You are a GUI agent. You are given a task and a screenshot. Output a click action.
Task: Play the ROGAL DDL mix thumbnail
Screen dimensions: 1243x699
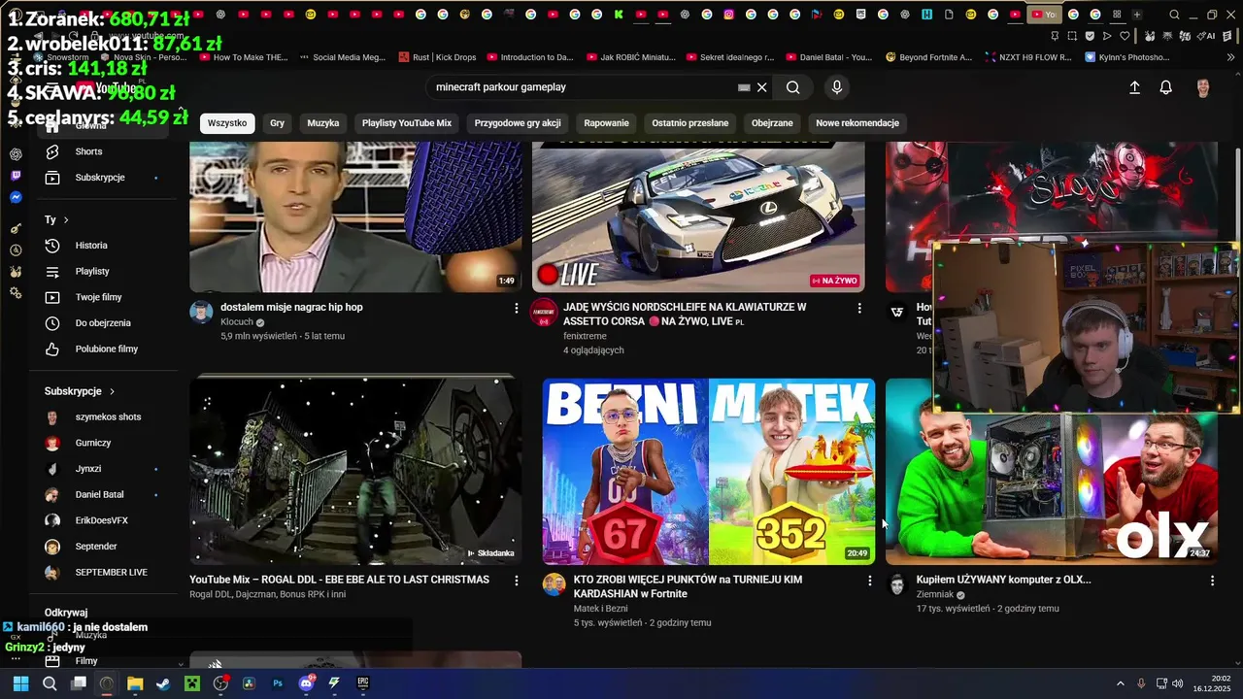[355, 472]
